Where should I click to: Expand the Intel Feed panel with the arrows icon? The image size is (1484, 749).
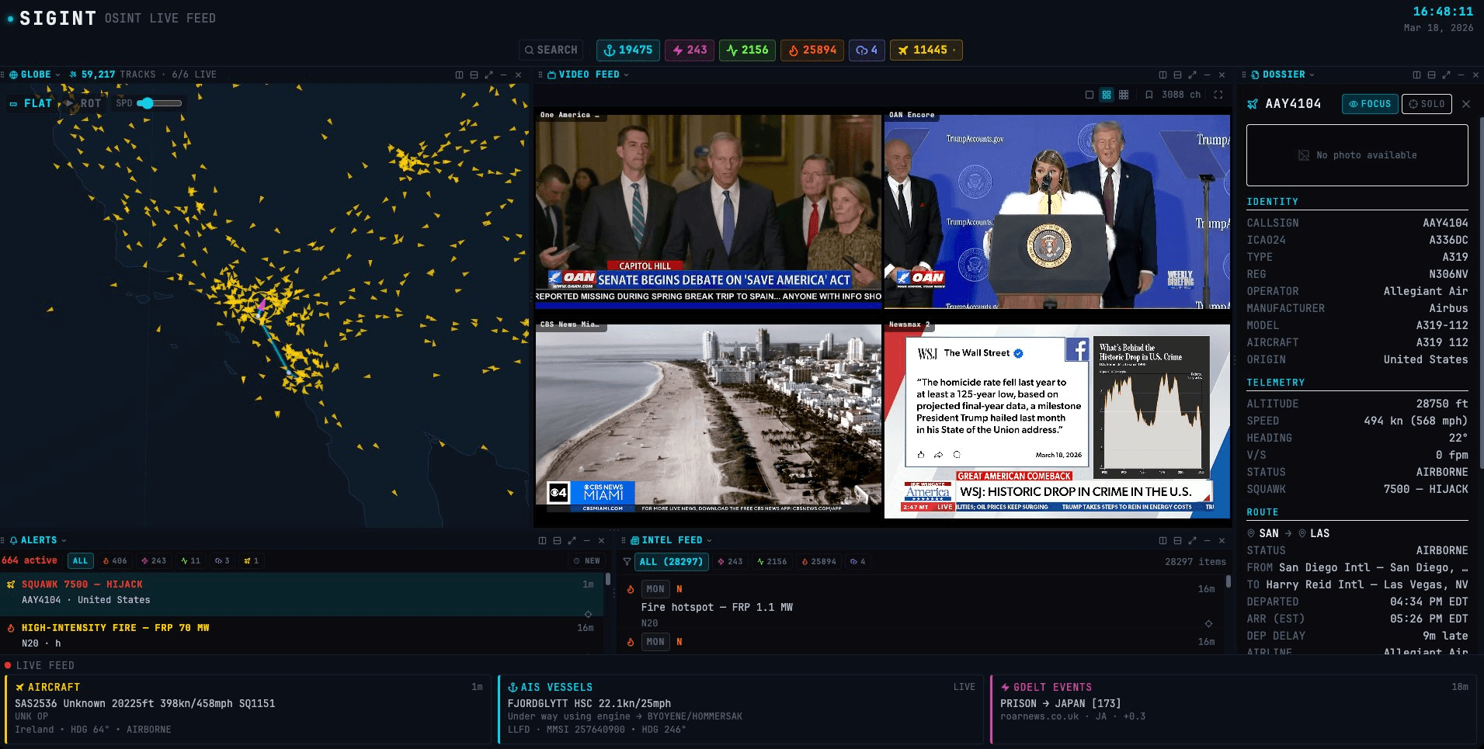[x=1192, y=540]
